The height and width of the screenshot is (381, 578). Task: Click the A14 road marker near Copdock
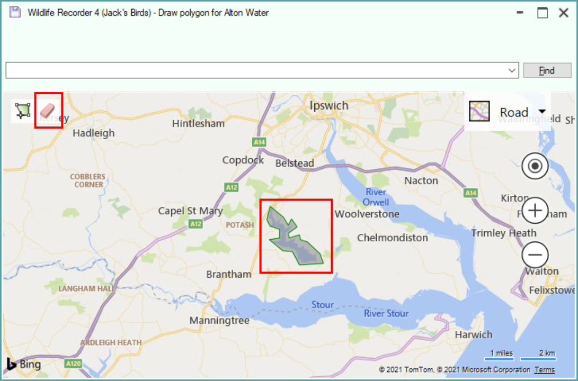click(x=259, y=142)
